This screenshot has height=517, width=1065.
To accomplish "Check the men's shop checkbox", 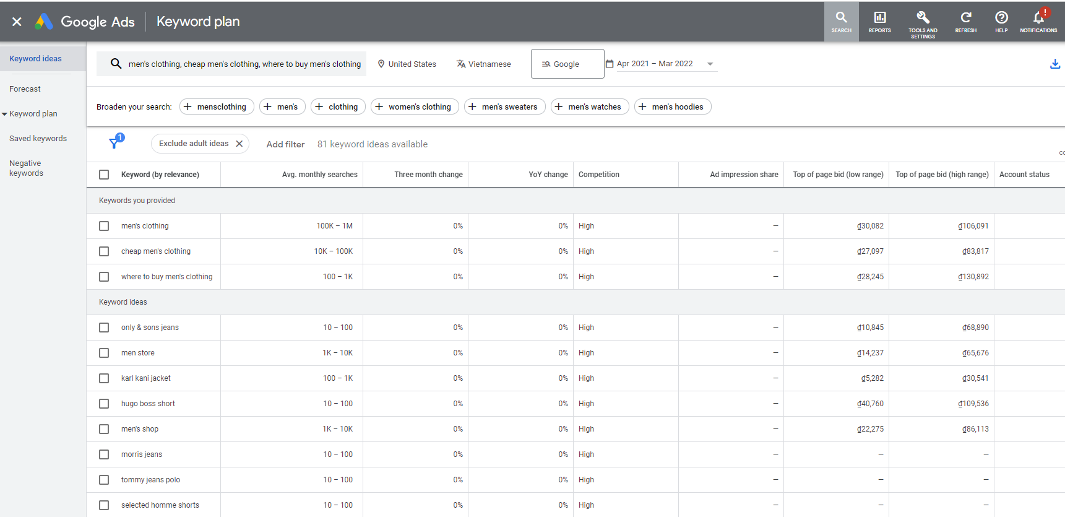I will coord(104,429).
